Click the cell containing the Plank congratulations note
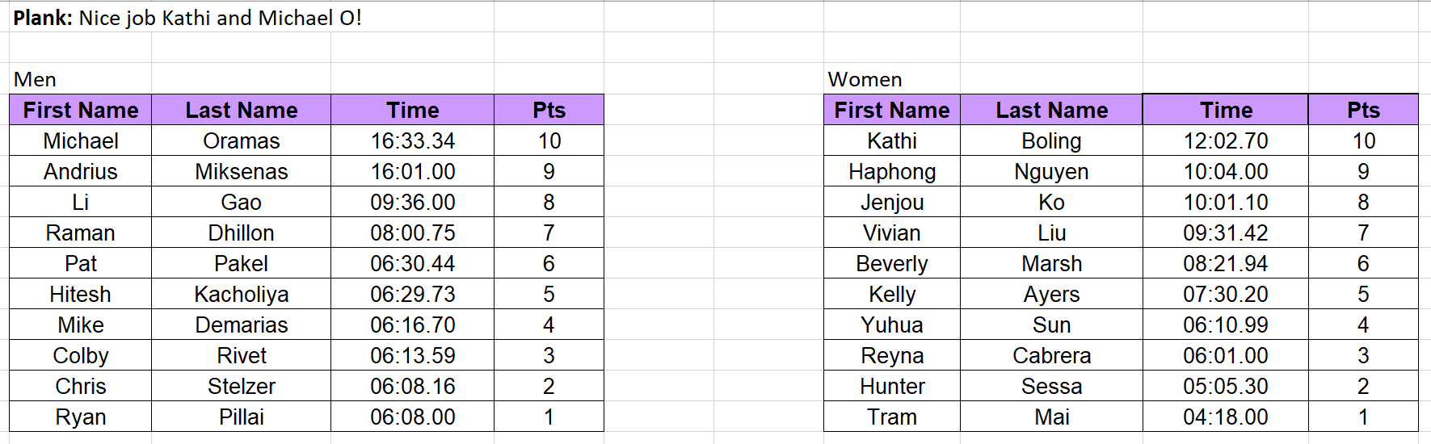 (x=187, y=18)
